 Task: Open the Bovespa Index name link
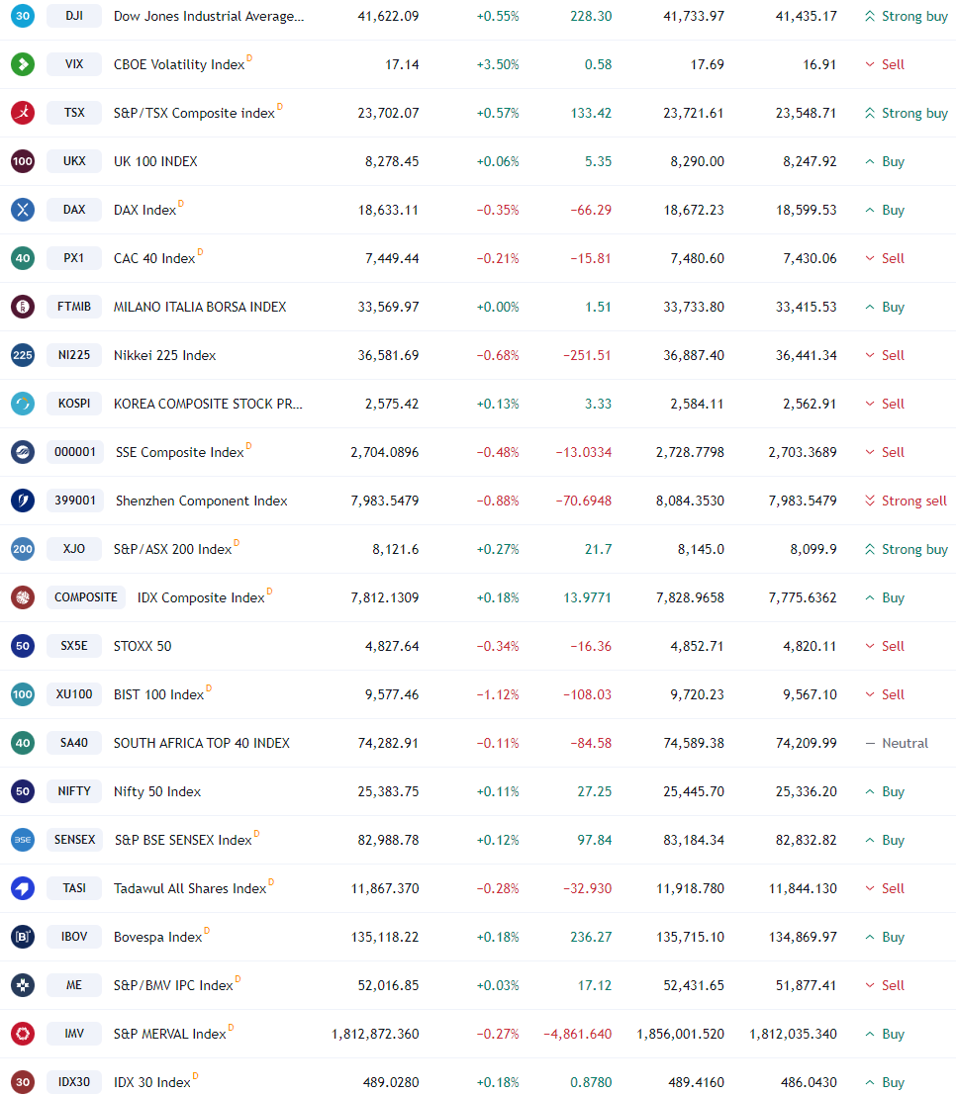pyautogui.click(x=158, y=937)
